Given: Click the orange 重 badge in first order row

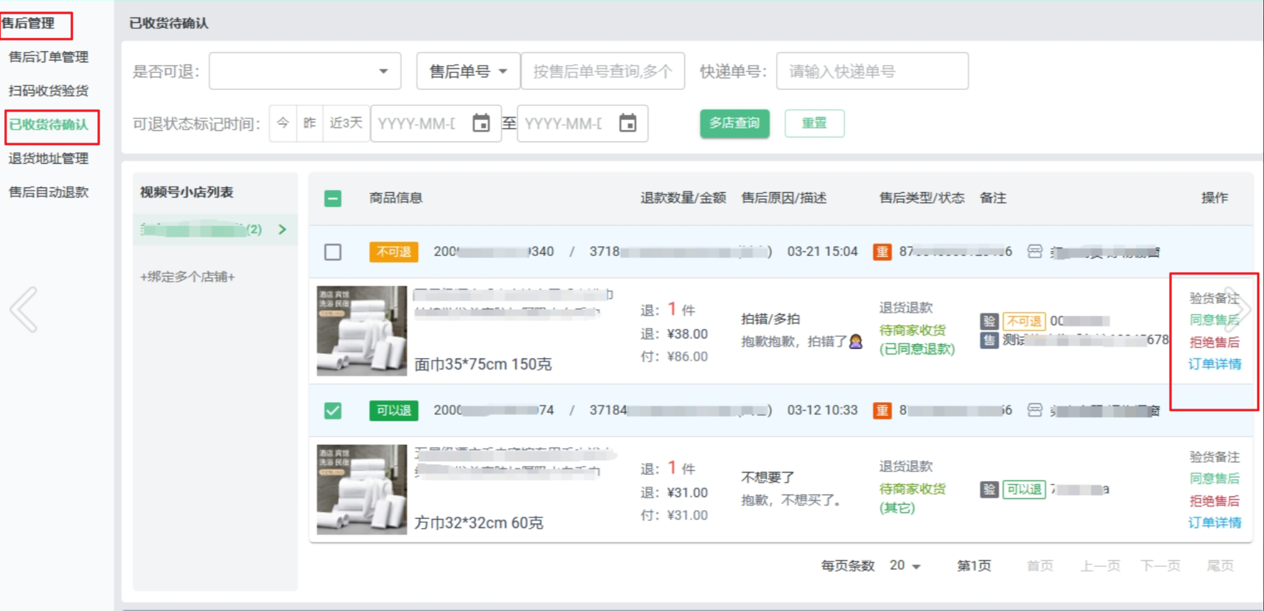Looking at the screenshot, I should pos(882,251).
